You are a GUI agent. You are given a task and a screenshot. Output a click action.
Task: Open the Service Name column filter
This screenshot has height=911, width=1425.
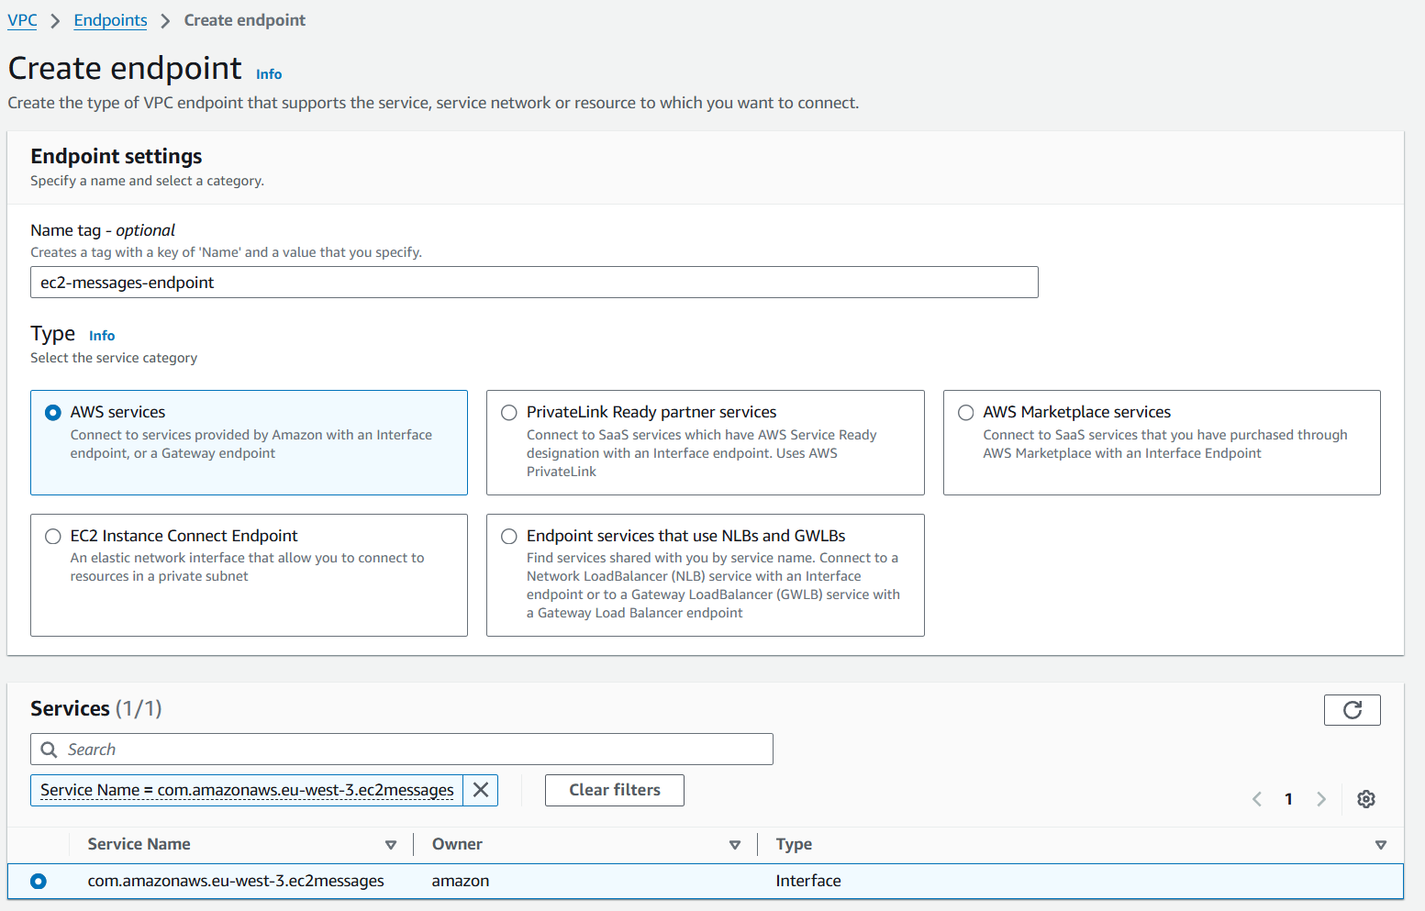pos(392,843)
